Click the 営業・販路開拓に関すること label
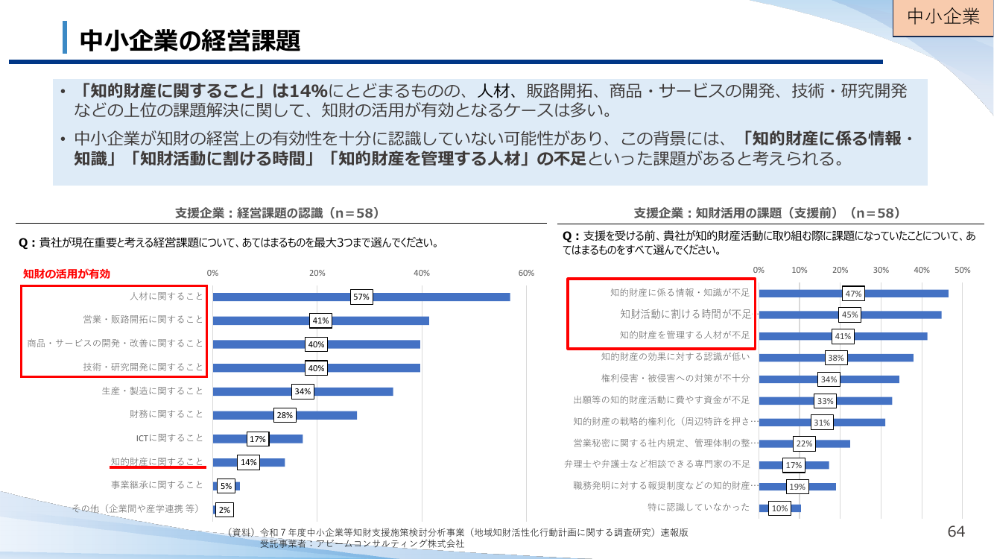This screenshot has height=559, width=994. tap(143, 320)
